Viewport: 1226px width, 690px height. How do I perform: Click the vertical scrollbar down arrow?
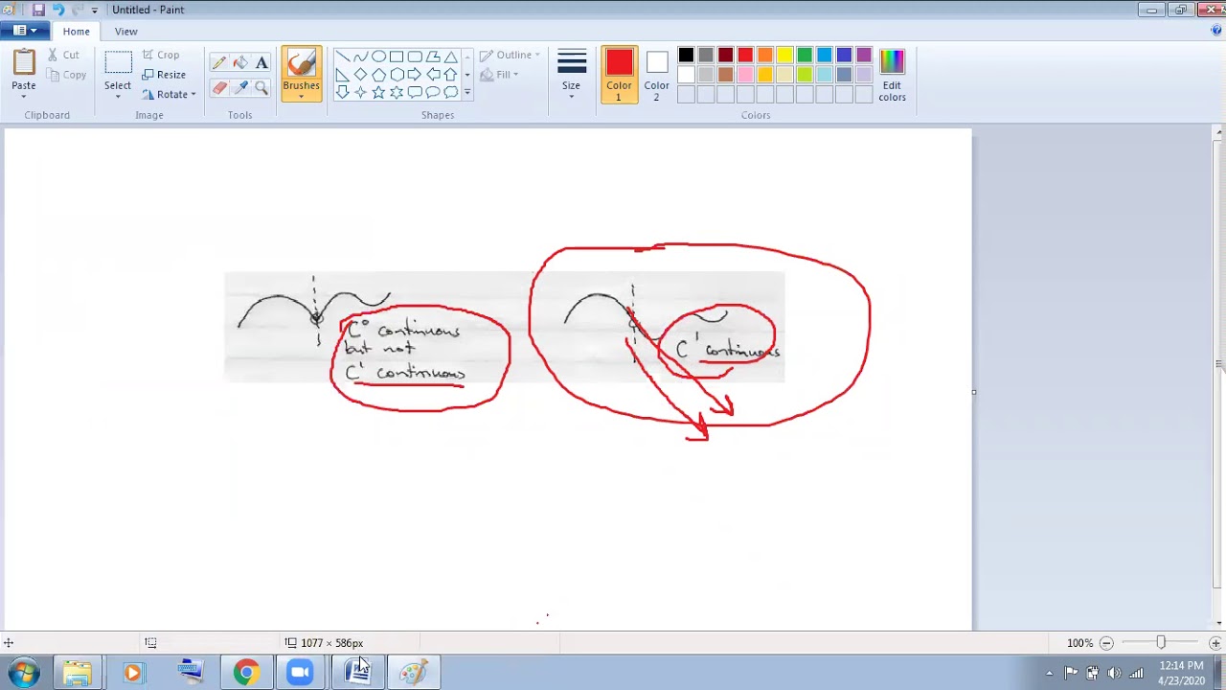[1217, 622]
